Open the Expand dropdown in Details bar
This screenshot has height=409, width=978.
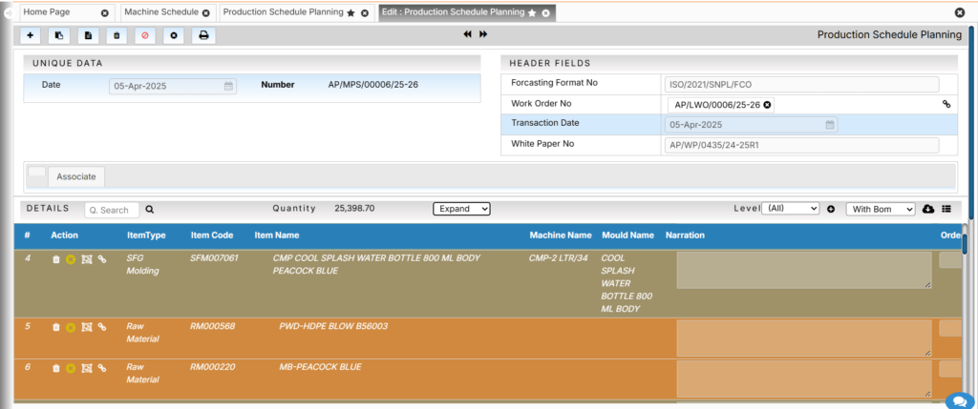pyautogui.click(x=461, y=209)
